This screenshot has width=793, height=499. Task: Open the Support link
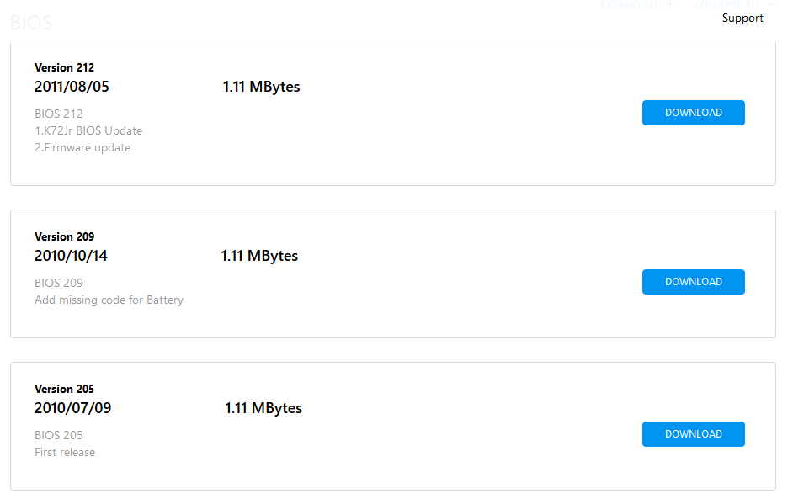pos(742,19)
